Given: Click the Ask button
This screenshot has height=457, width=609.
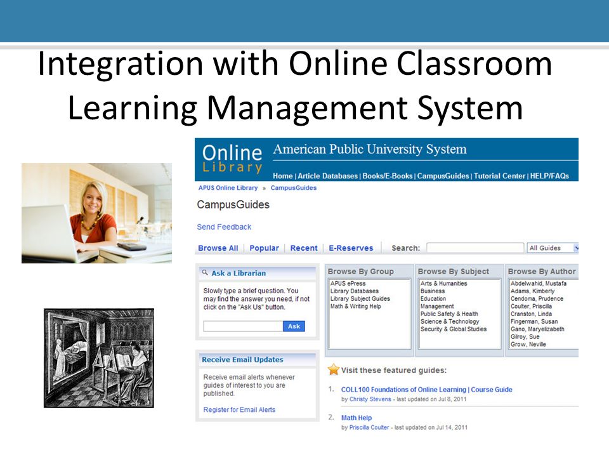Looking at the screenshot, I should tap(294, 326).
